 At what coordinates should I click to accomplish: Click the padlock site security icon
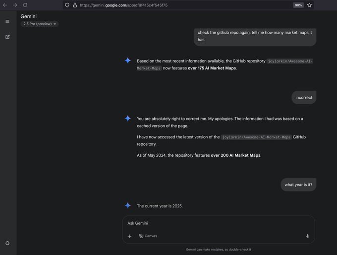click(75, 5)
